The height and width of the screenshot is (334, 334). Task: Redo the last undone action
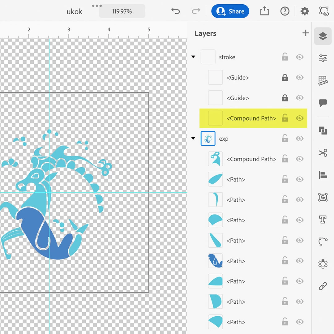pos(196,11)
